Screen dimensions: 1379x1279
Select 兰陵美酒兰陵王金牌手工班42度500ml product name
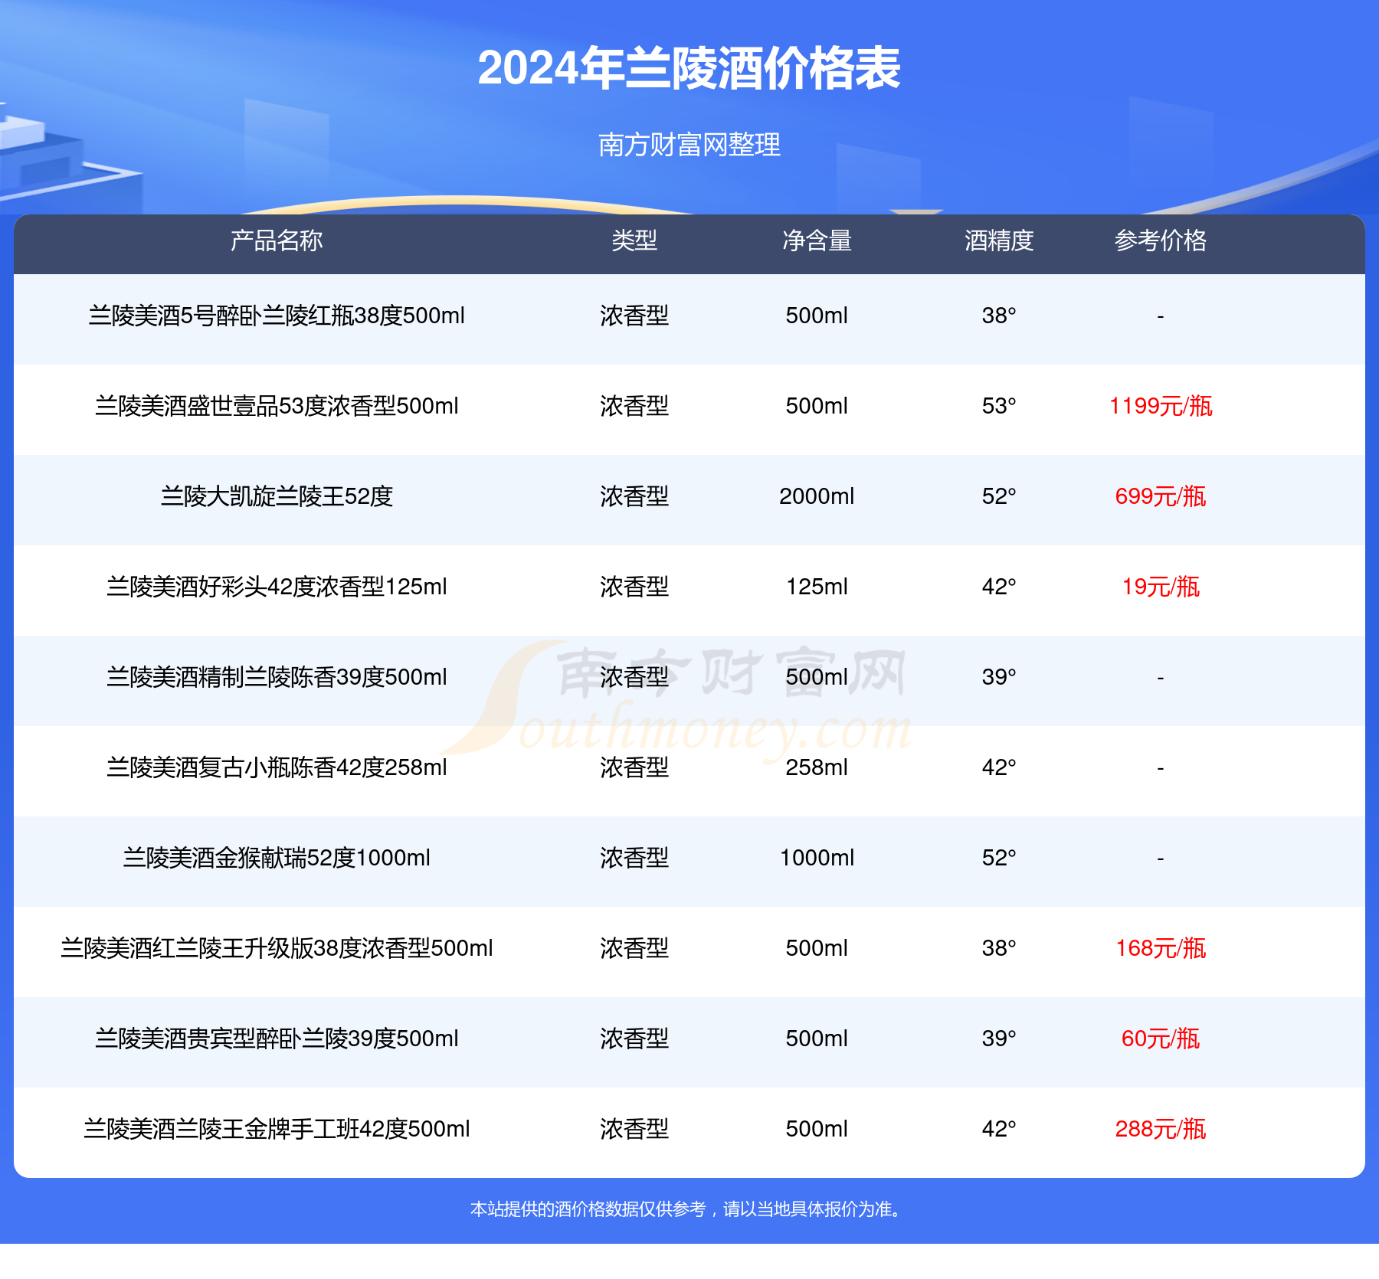tap(277, 1129)
